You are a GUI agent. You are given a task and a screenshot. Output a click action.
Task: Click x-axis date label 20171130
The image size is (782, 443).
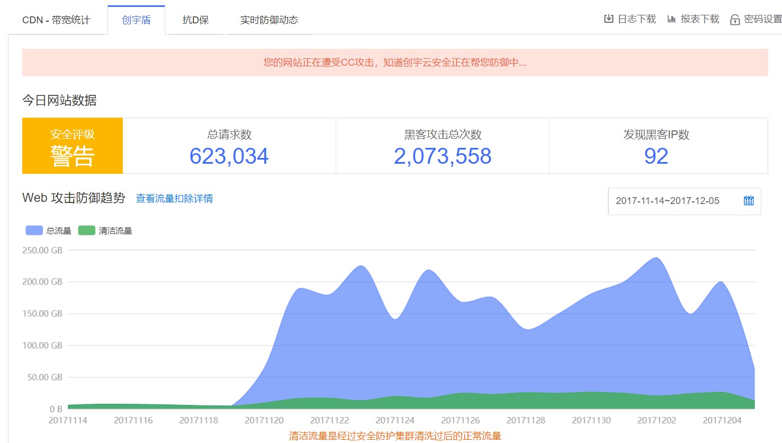[591, 420]
